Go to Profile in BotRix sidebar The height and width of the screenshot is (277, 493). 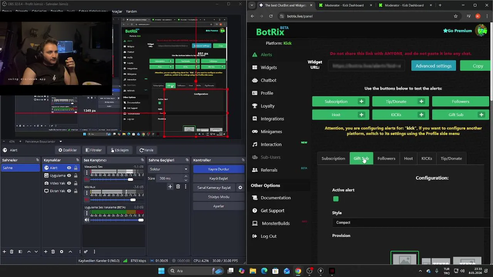267,93
